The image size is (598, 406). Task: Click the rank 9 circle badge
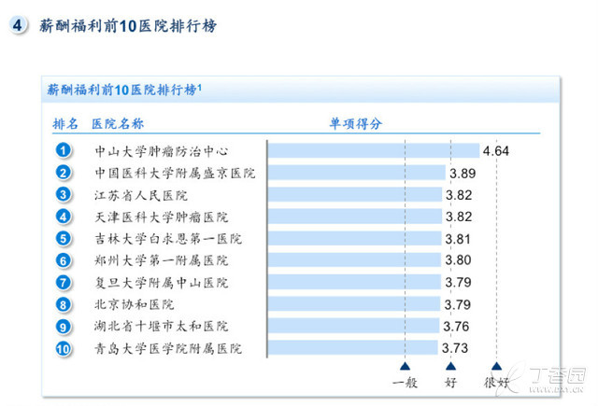tap(64, 327)
